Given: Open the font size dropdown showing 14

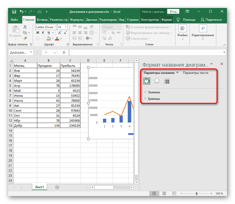Looking at the screenshot, I should coord(66,27).
